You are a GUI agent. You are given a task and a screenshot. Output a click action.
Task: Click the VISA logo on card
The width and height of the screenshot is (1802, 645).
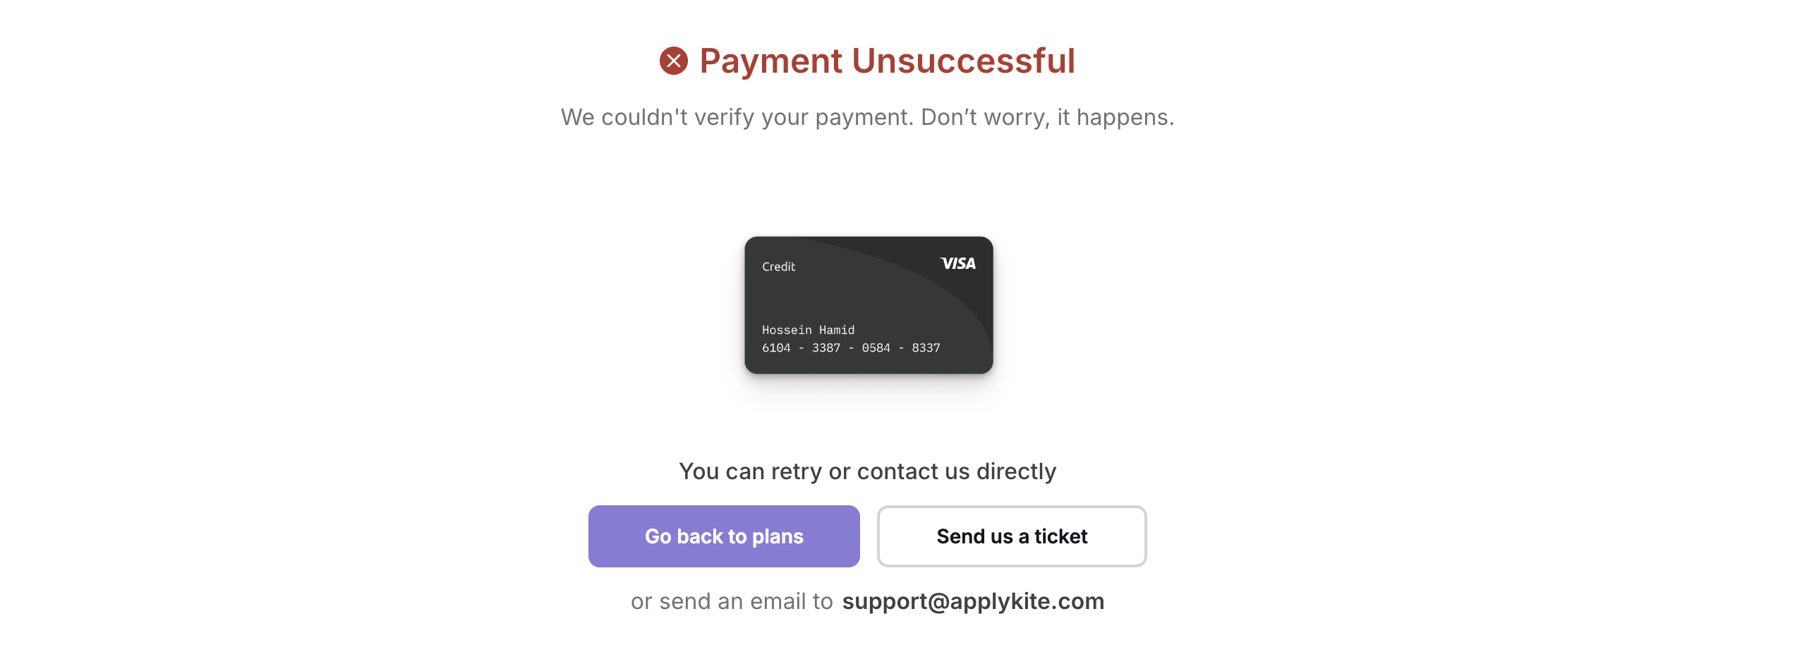tap(957, 264)
